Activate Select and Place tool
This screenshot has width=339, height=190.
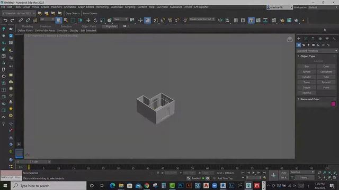click(110, 20)
